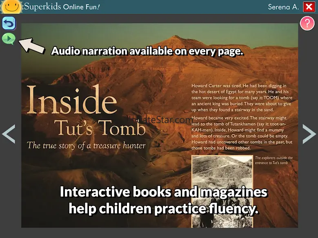
Task: Go to the next page arrow
Action: point(309,134)
